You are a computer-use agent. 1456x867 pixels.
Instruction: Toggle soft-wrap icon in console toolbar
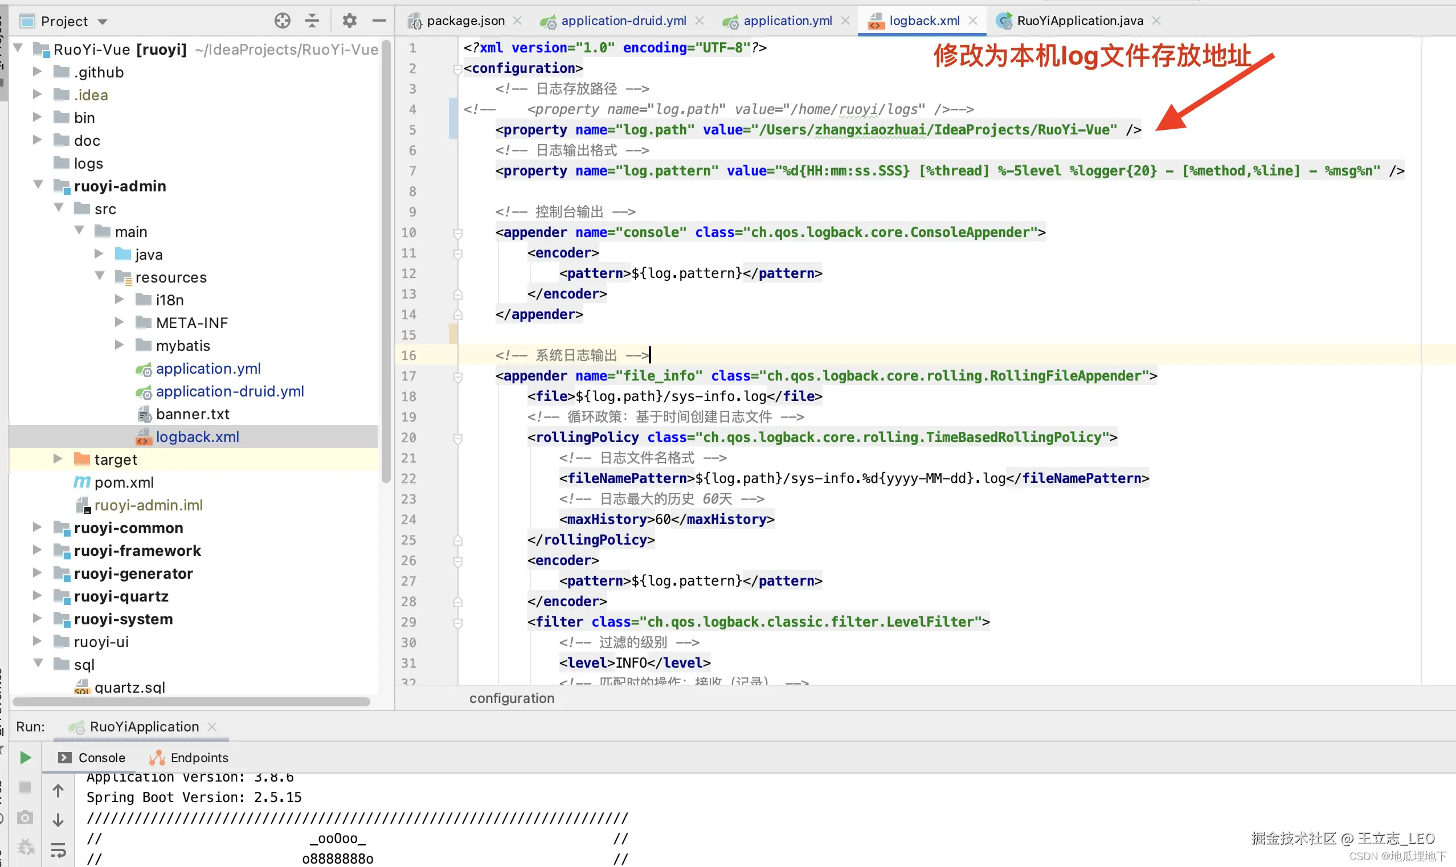coord(58,850)
